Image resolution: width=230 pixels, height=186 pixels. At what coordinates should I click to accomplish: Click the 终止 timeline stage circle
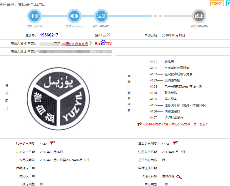199,16
